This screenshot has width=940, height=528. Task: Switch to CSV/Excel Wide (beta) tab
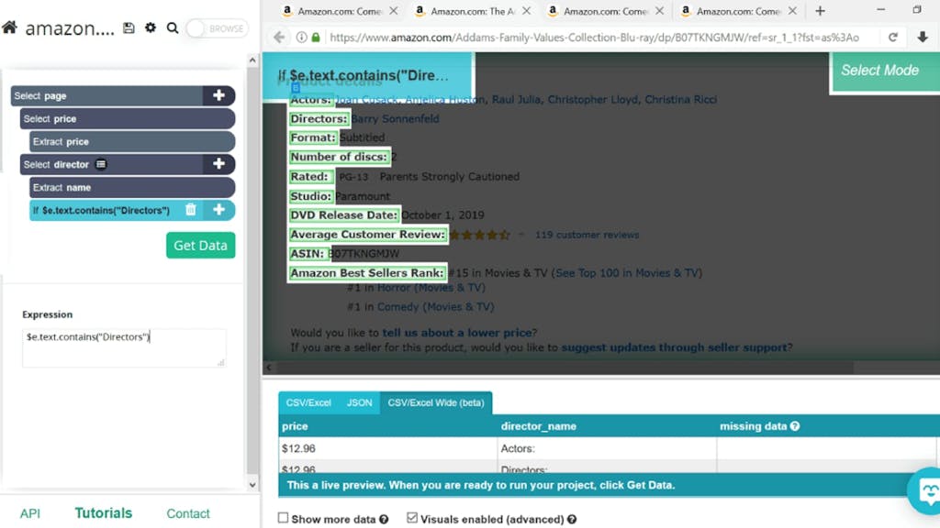pyautogui.click(x=436, y=403)
